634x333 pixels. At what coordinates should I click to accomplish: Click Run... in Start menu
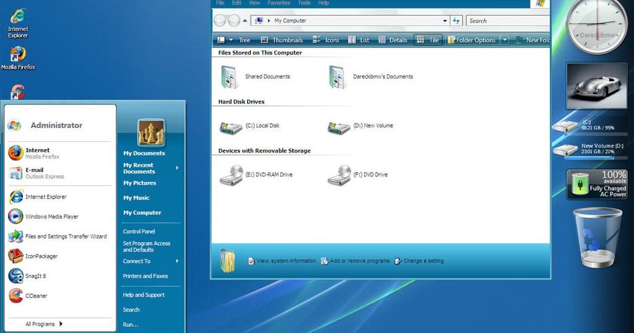pyautogui.click(x=130, y=324)
